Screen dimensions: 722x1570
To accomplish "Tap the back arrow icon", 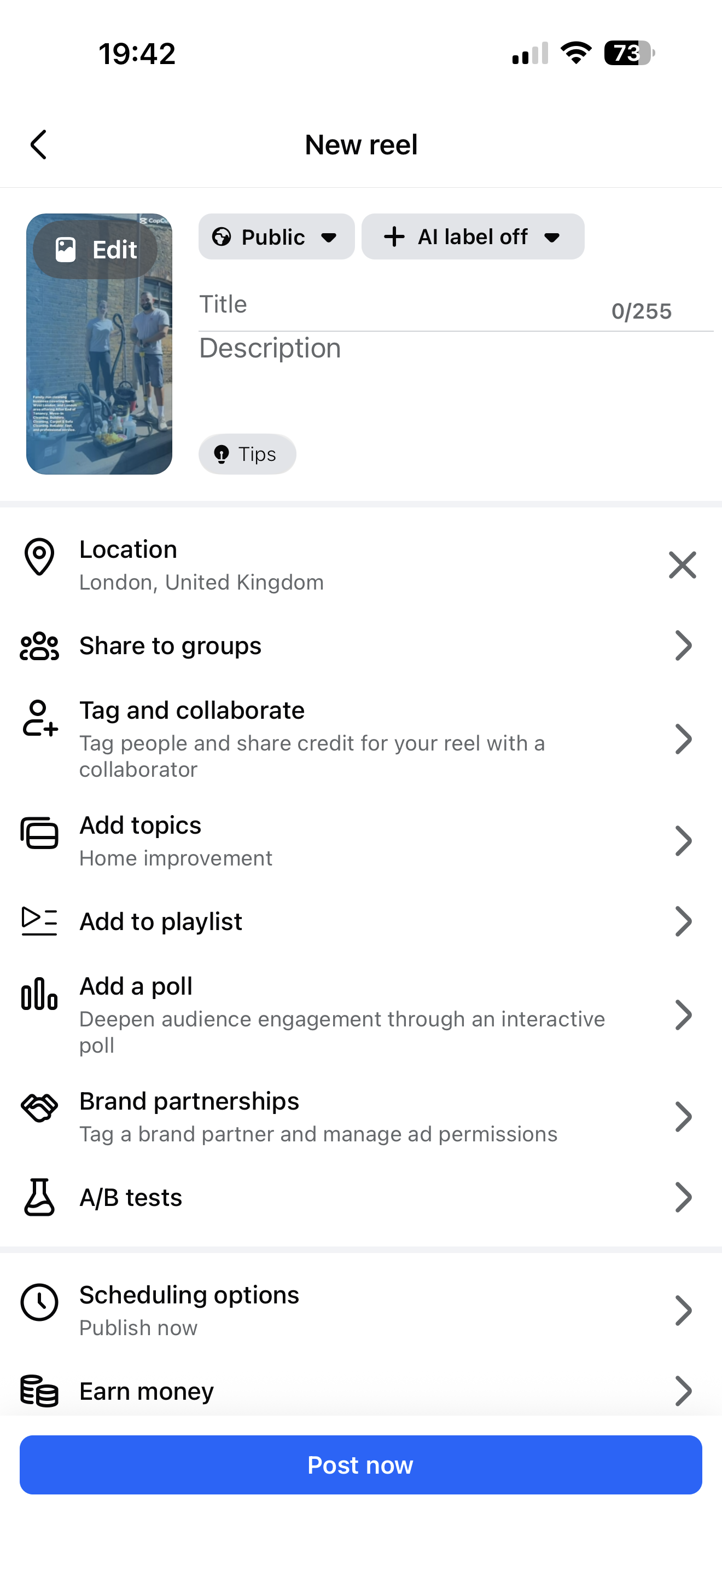I will 38,145.
